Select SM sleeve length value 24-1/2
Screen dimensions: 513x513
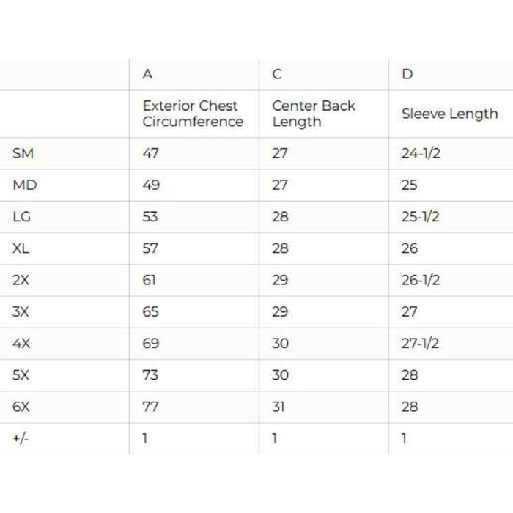[x=421, y=153]
